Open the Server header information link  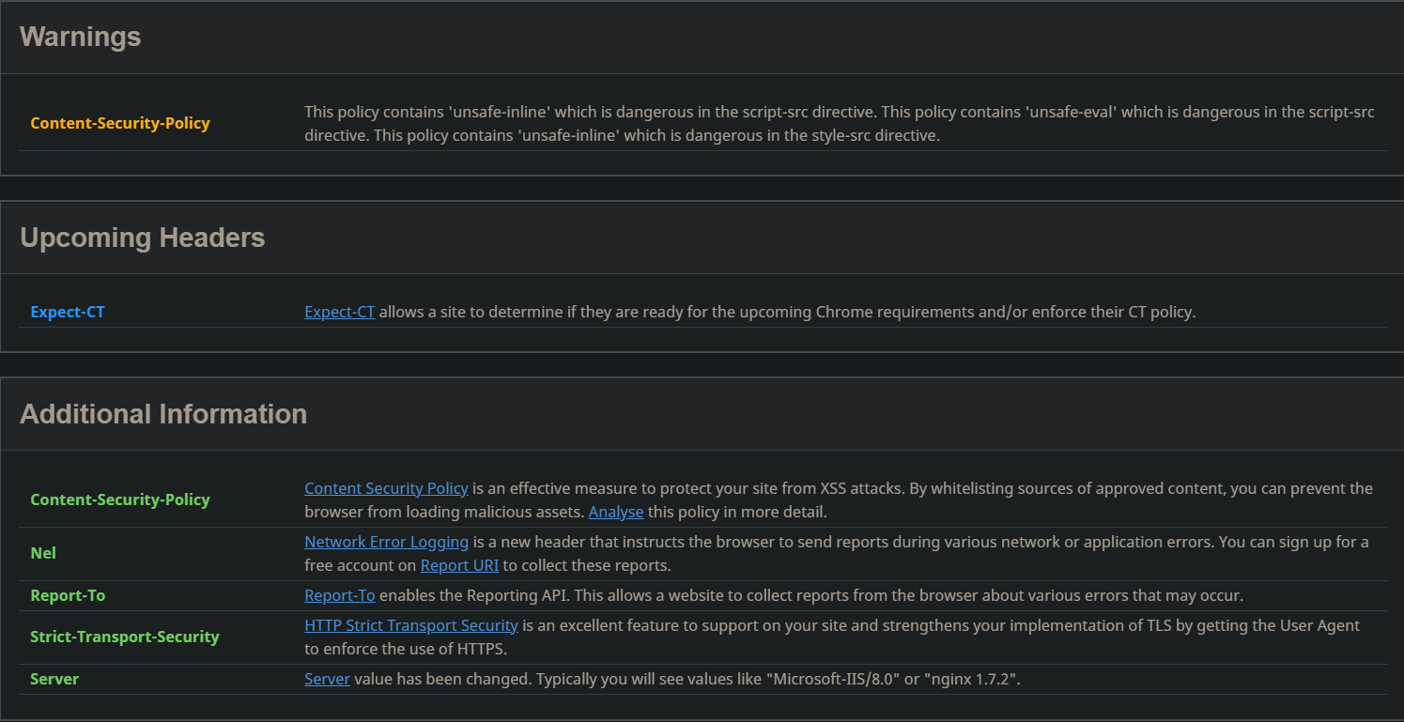tap(327, 678)
